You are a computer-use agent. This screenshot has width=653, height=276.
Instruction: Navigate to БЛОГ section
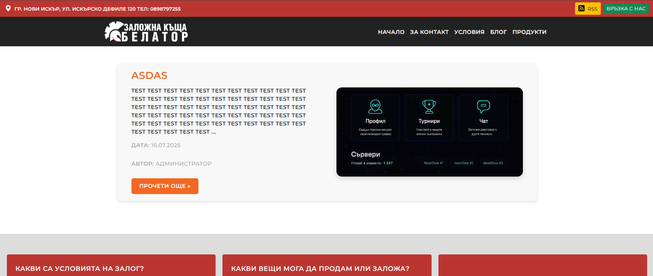click(x=498, y=32)
